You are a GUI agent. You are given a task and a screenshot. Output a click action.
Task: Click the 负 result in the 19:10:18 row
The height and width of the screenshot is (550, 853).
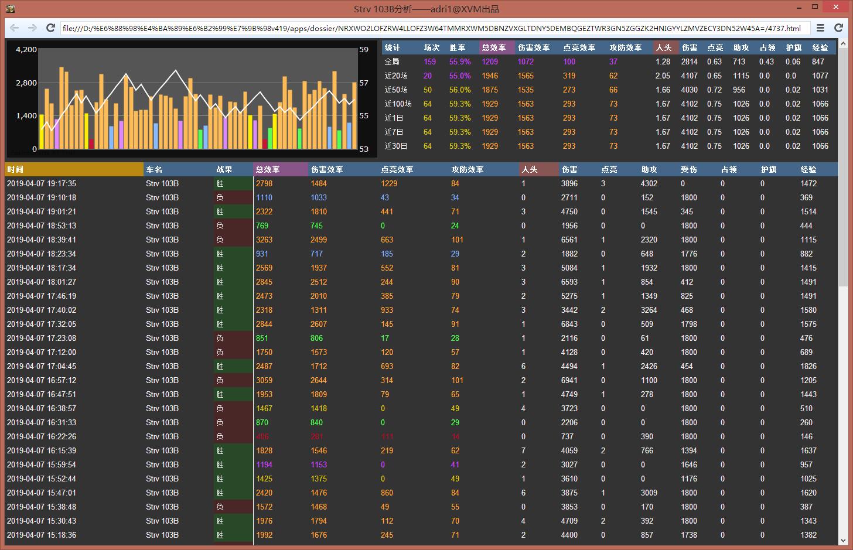click(x=220, y=197)
